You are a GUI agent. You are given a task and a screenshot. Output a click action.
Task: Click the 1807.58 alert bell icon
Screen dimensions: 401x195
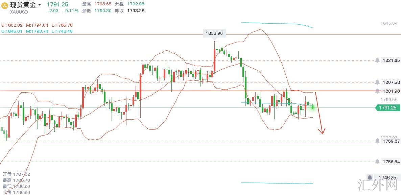click(x=377, y=82)
